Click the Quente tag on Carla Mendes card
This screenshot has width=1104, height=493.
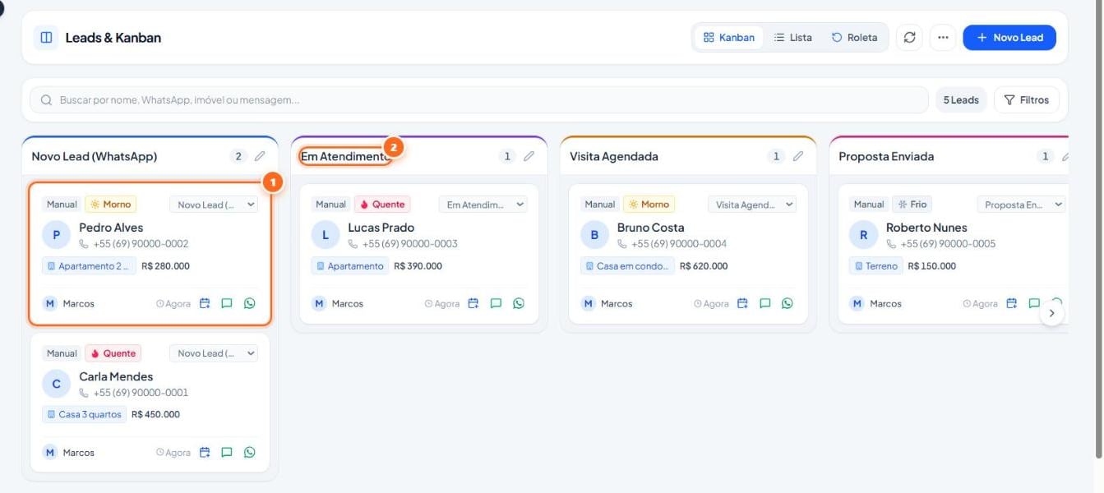113,353
